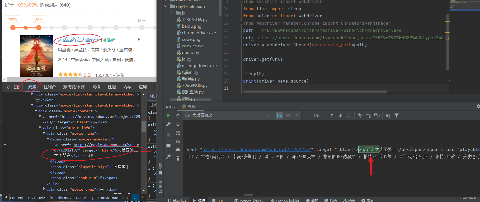
Task: Collapse day13selenium folder in project tree
Action: [166, 6]
